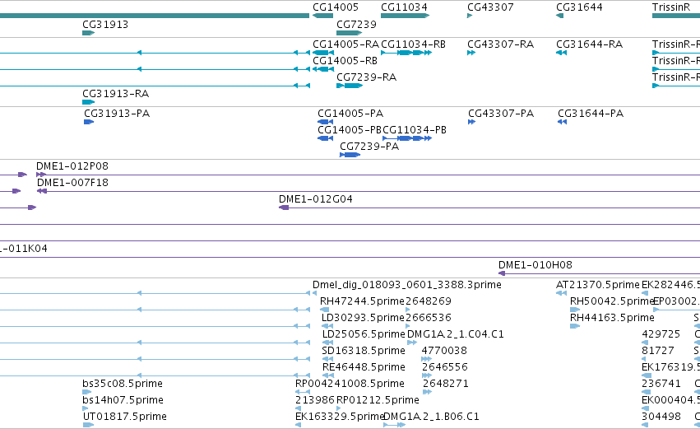Select feature 81727
The height and width of the screenshot is (429, 700).
point(645,359)
